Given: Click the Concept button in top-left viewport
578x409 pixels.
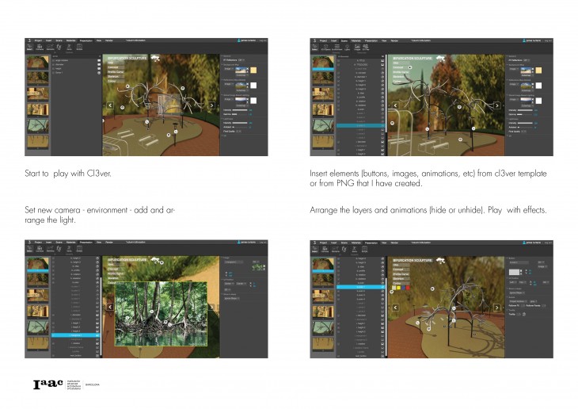Looking at the screenshot, I should coord(113,67).
